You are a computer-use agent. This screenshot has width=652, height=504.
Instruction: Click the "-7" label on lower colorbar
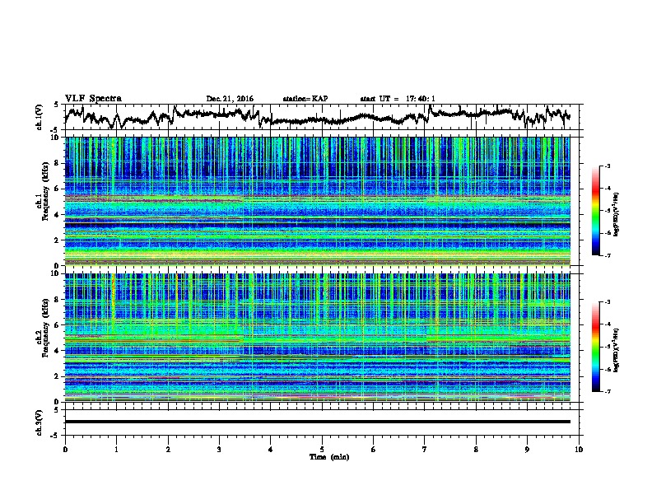[x=607, y=392]
